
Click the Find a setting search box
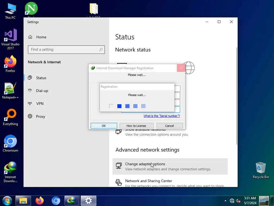pyautogui.click(x=66, y=50)
